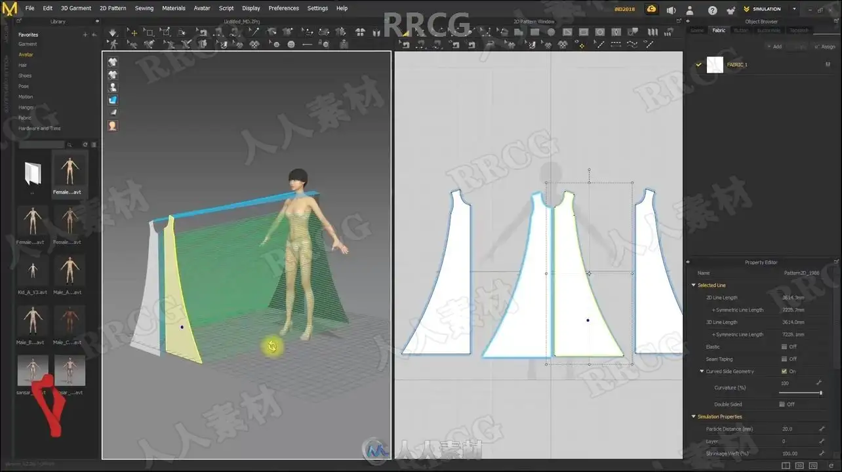Click the avatar bust display icon in 3D viewport

[113, 87]
